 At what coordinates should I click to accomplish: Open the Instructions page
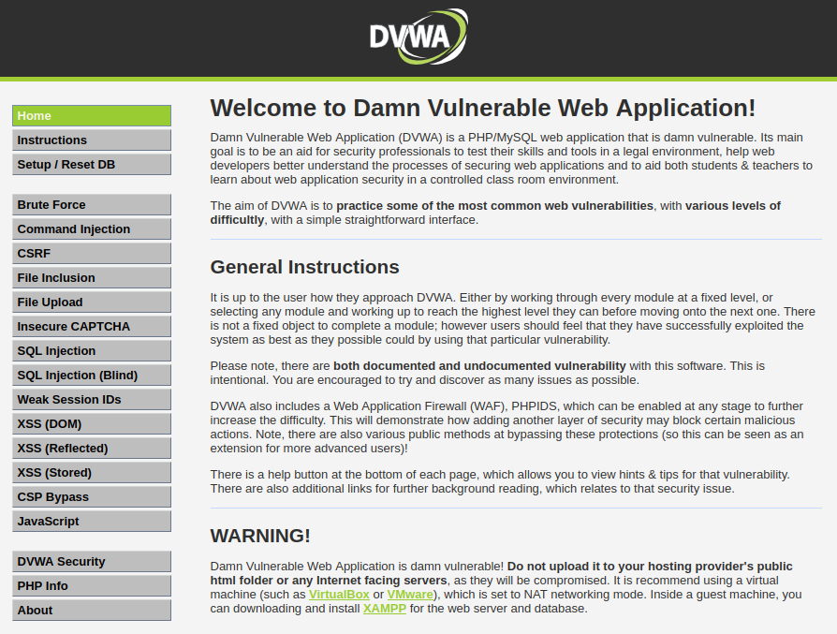tap(92, 140)
